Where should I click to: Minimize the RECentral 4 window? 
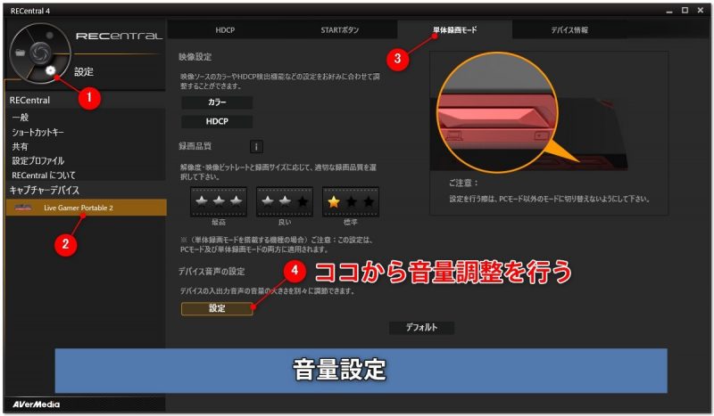(668, 11)
